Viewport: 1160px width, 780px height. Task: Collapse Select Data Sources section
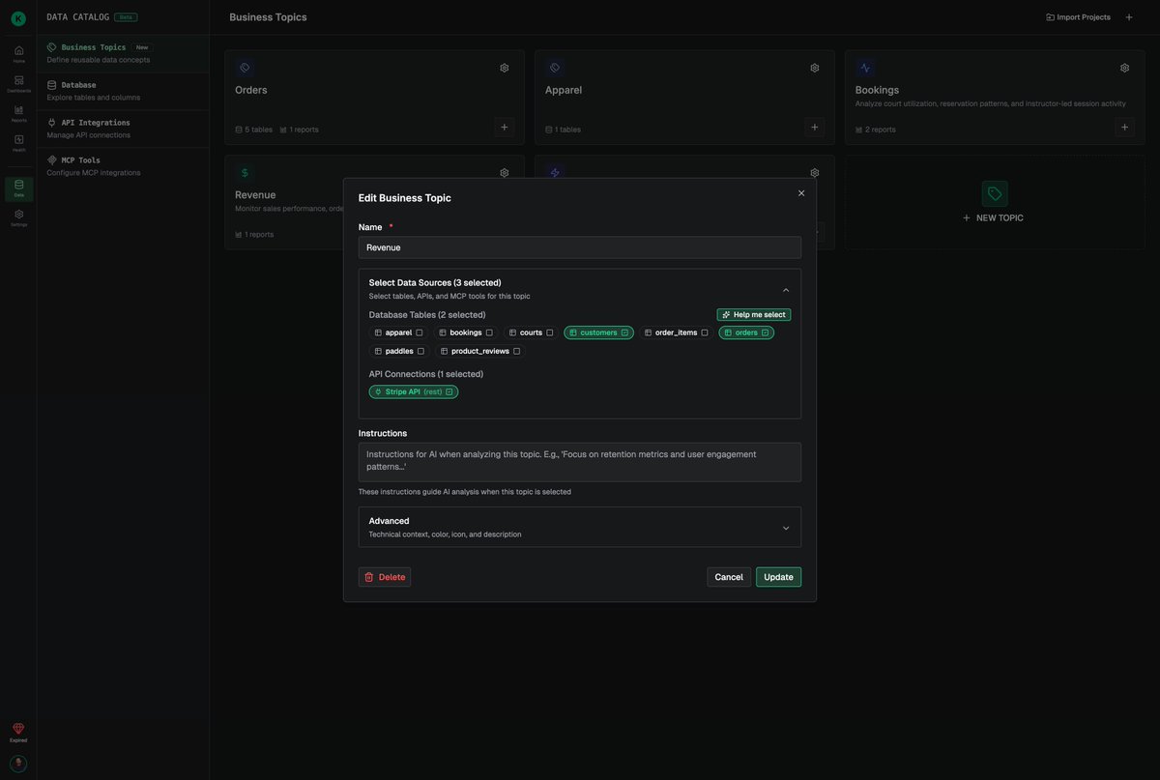click(786, 290)
